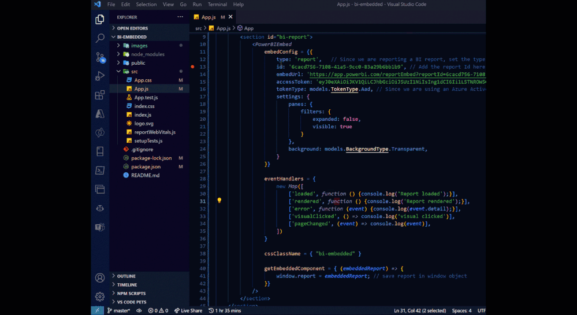
Task: Open the Explorer more actions ellipsis
Action: click(180, 17)
